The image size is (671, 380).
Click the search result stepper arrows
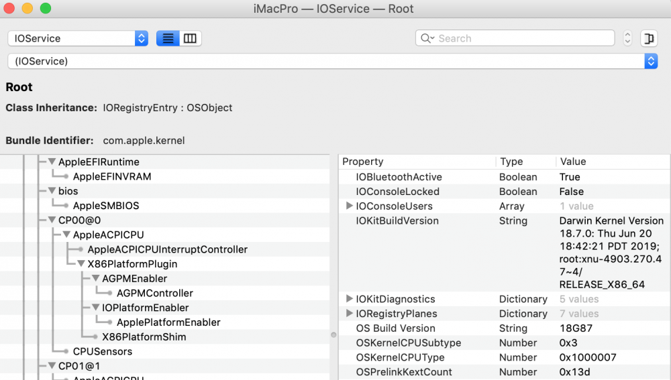coord(627,38)
